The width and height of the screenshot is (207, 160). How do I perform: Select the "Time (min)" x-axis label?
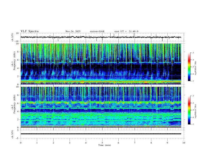[105, 145]
